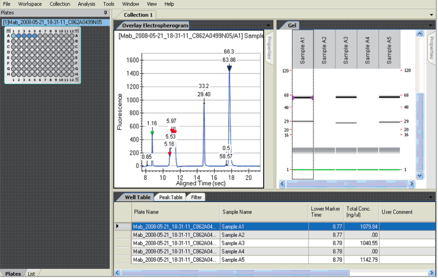Open the Analysis menu
This screenshot has height=278, width=438.
click(87, 4)
